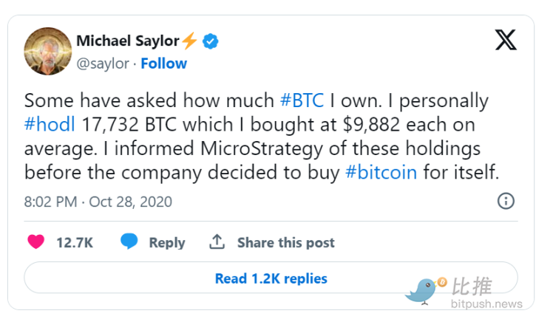Viewport: 536px width, 322px height.
Task: Click the bitpush.news bird watermark logo
Action: [x=425, y=290]
